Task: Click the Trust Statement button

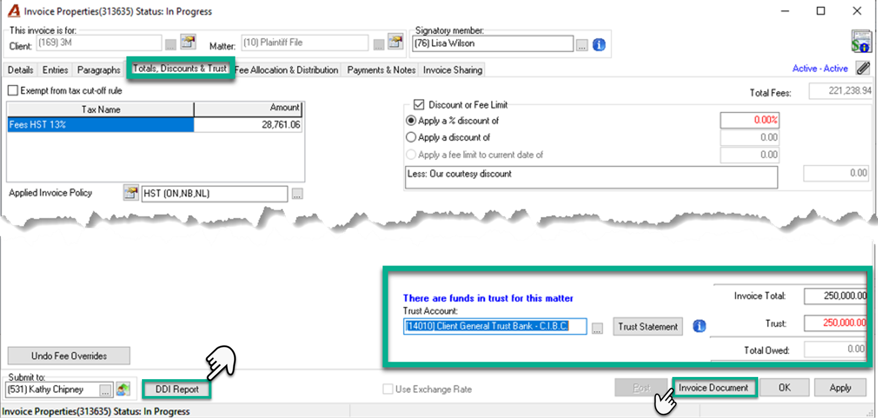Action: (648, 327)
